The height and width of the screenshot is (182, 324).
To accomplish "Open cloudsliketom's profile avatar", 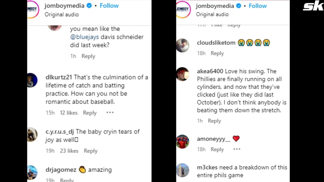I will pos(183,46).
